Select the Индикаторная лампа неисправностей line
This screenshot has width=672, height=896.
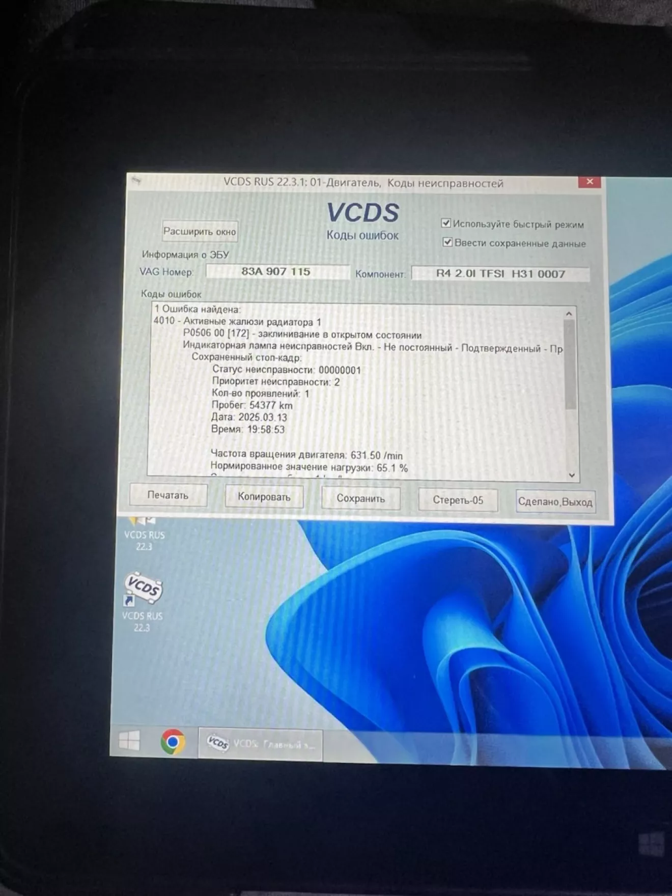(373, 347)
